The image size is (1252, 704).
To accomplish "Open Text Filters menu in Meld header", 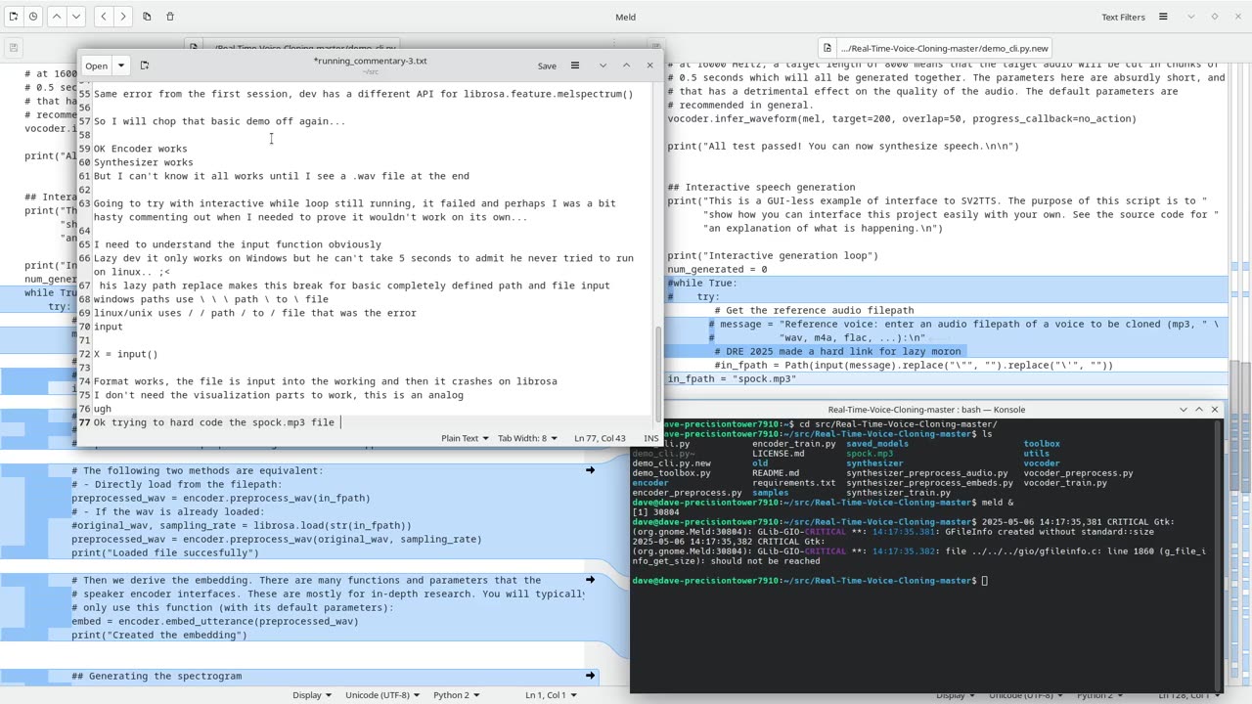I will [x=1123, y=17].
